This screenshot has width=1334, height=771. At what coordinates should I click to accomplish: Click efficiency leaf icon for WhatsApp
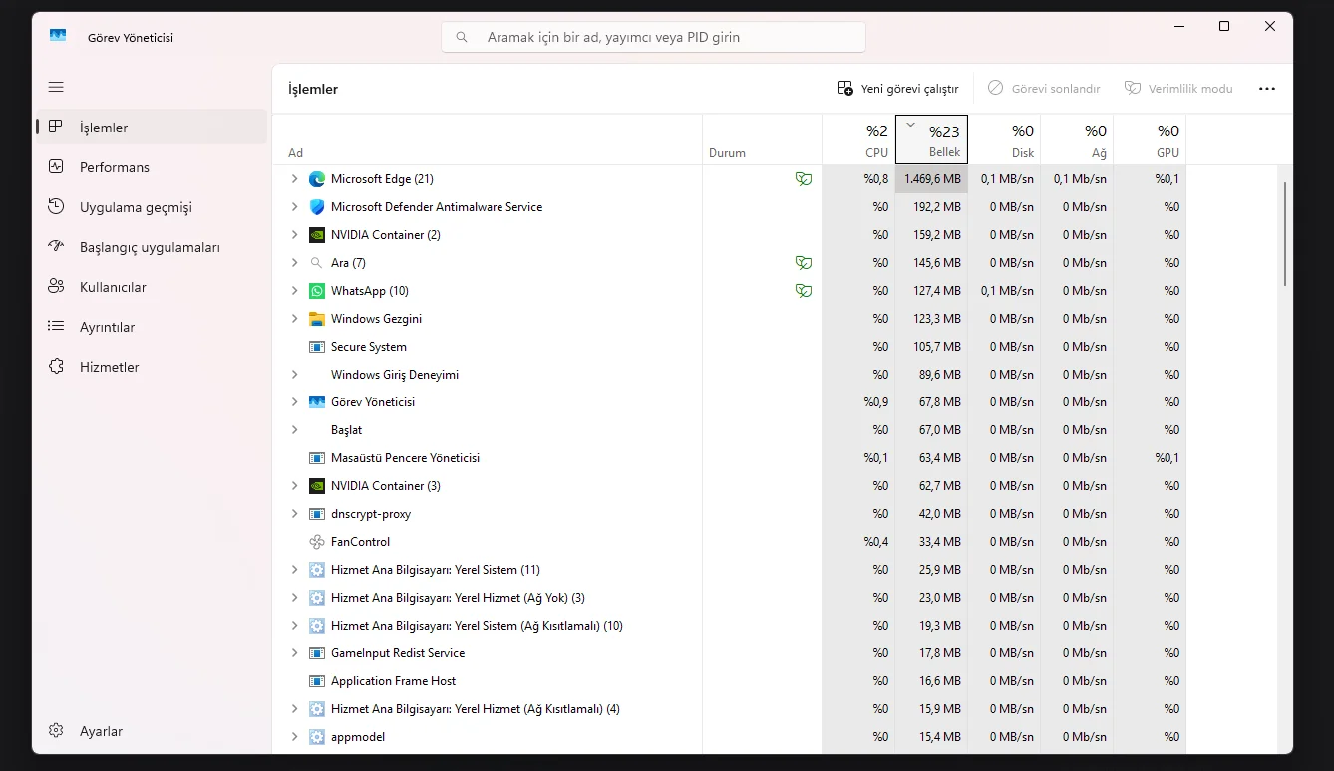tap(803, 291)
